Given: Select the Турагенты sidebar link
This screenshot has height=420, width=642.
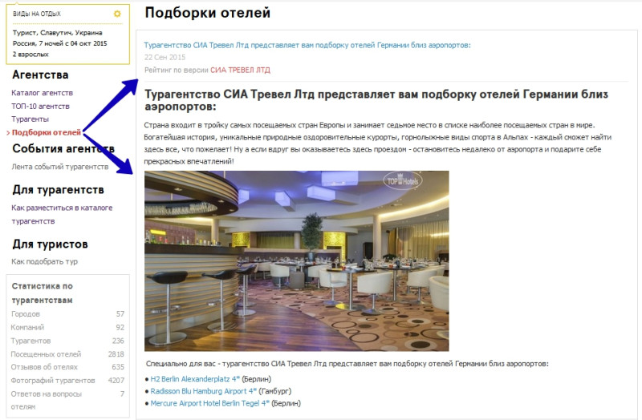Looking at the screenshot, I should click(30, 119).
